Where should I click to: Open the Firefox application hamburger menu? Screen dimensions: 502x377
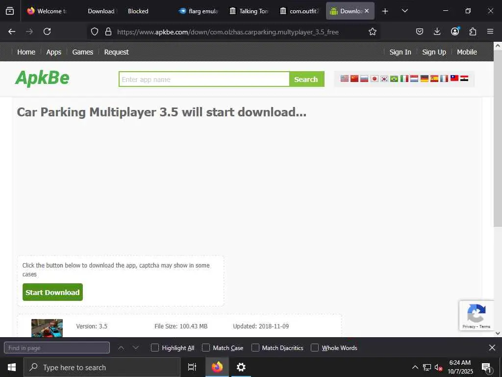(x=490, y=31)
